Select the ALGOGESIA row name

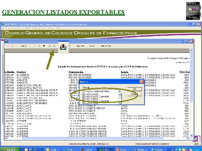pyautogui.click(x=23, y=77)
